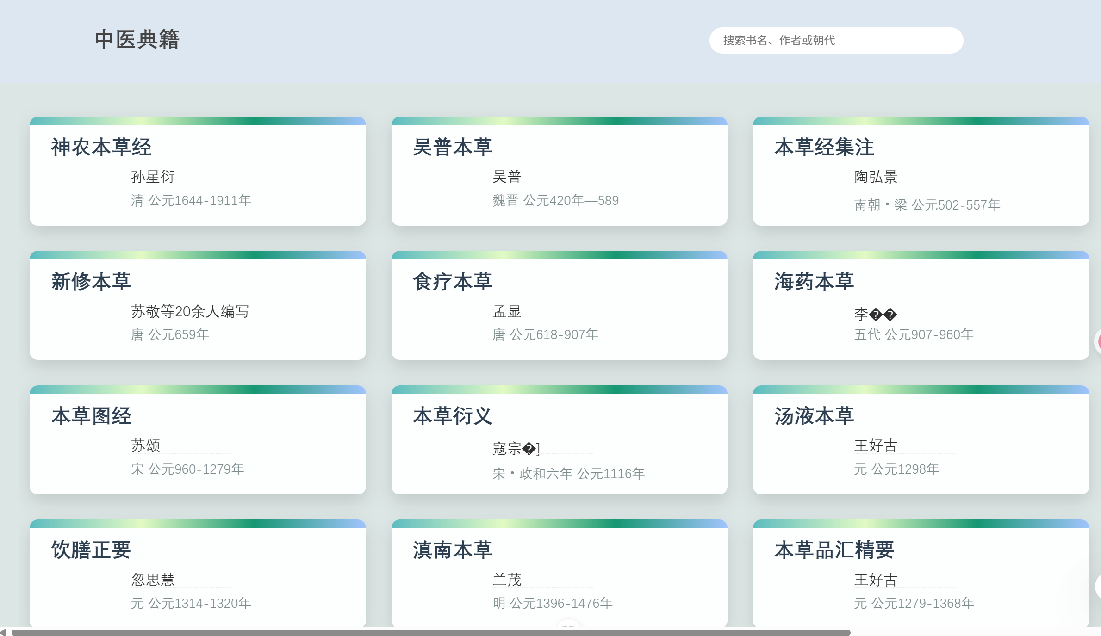
Task: Open the 滇南本草 book card
Action: tap(559, 574)
